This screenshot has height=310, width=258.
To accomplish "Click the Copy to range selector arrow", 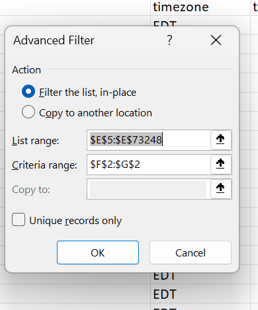I will click(221, 189).
